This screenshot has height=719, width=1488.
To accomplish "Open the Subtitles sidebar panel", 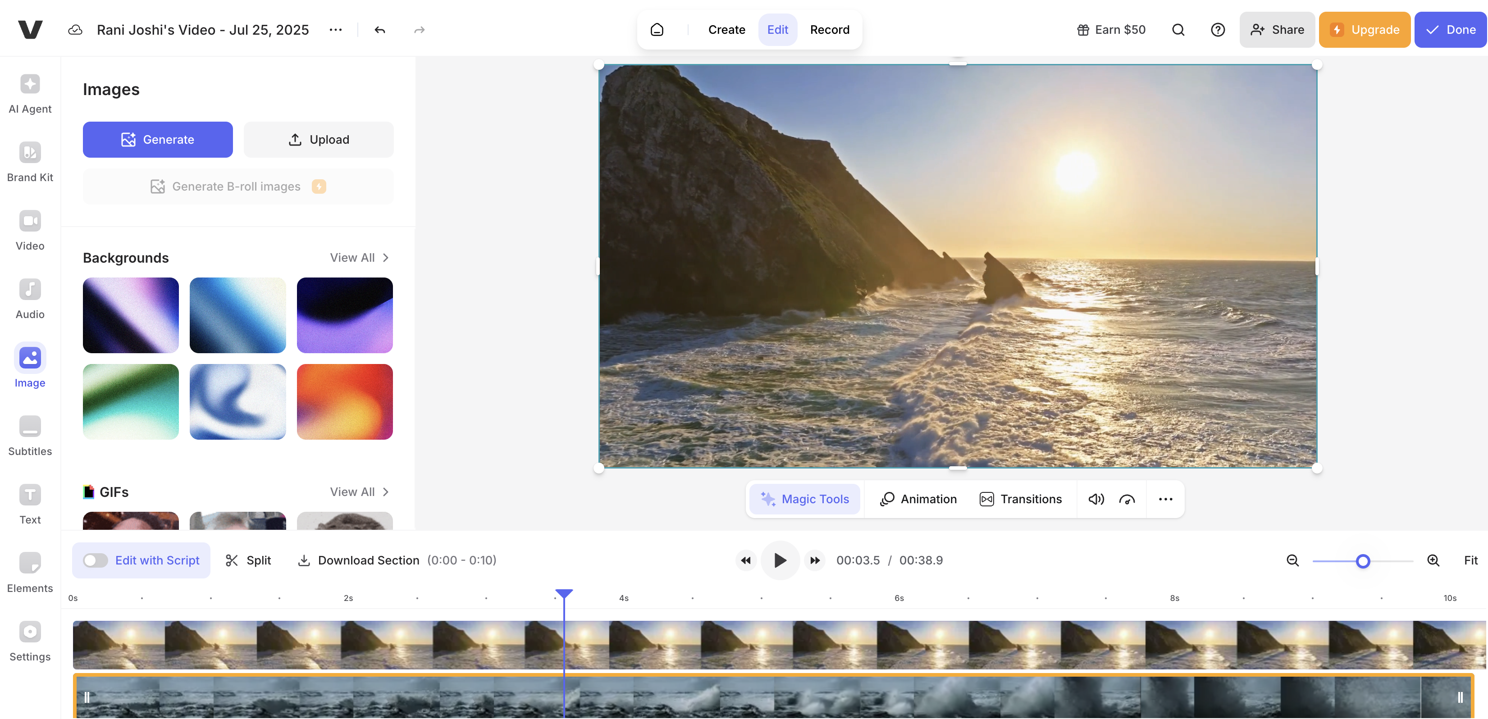I will [30, 436].
